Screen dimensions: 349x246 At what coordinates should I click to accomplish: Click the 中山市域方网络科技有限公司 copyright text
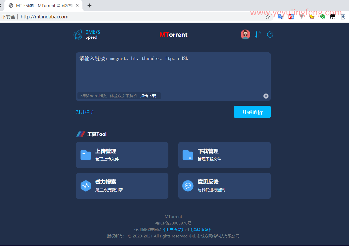(214, 236)
